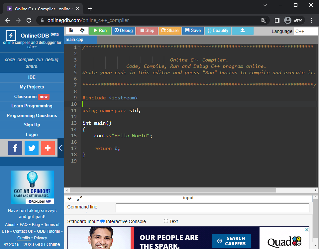The height and width of the screenshot is (249, 319).
Task: Click the Command line arguments field
Action: (212, 208)
